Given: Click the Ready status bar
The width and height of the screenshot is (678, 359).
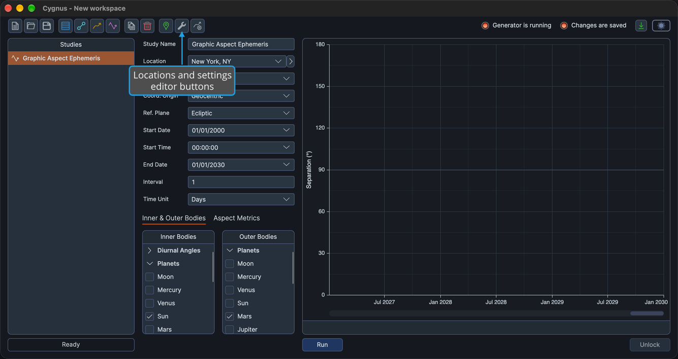Looking at the screenshot, I should pos(71,345).
